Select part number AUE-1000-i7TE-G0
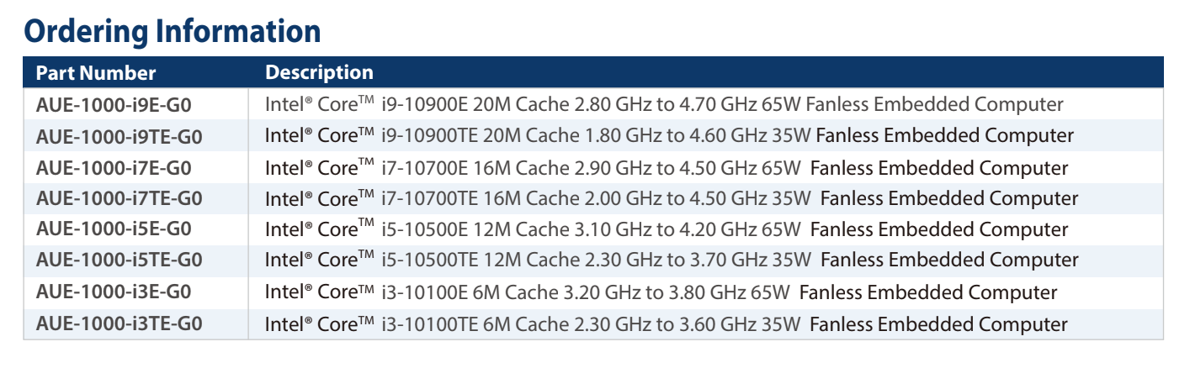The height and width of the screenshot is (368, 1190). [120, 199]
